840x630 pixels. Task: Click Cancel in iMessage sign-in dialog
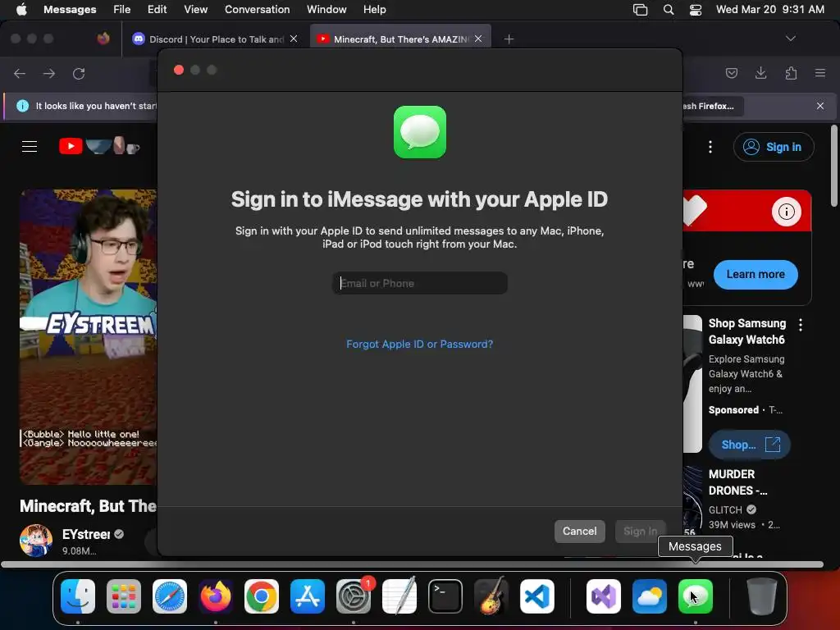[x=580, y=531]
